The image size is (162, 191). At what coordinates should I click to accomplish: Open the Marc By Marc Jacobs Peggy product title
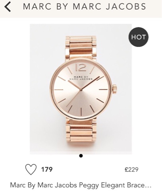(x=81, y=185)
